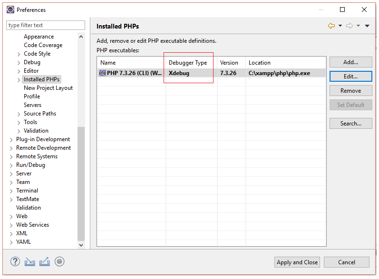
Task: Click the preferences tree scrollbar thumb
Action: (81, 183)
